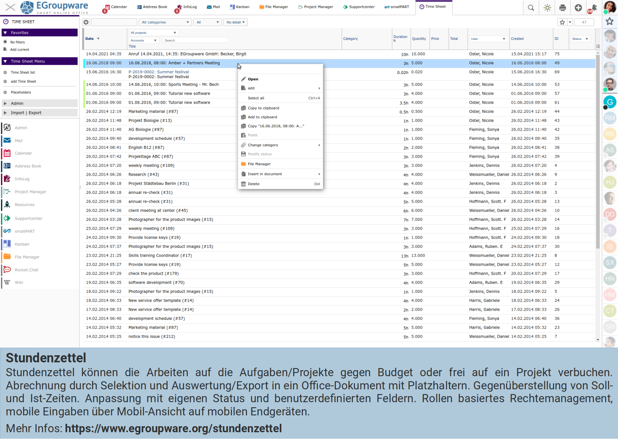This screenshot has width=618, height=439.
Task: Switch to the Project Manager tab
Action: pyautogui.click(x=316, y=7)
